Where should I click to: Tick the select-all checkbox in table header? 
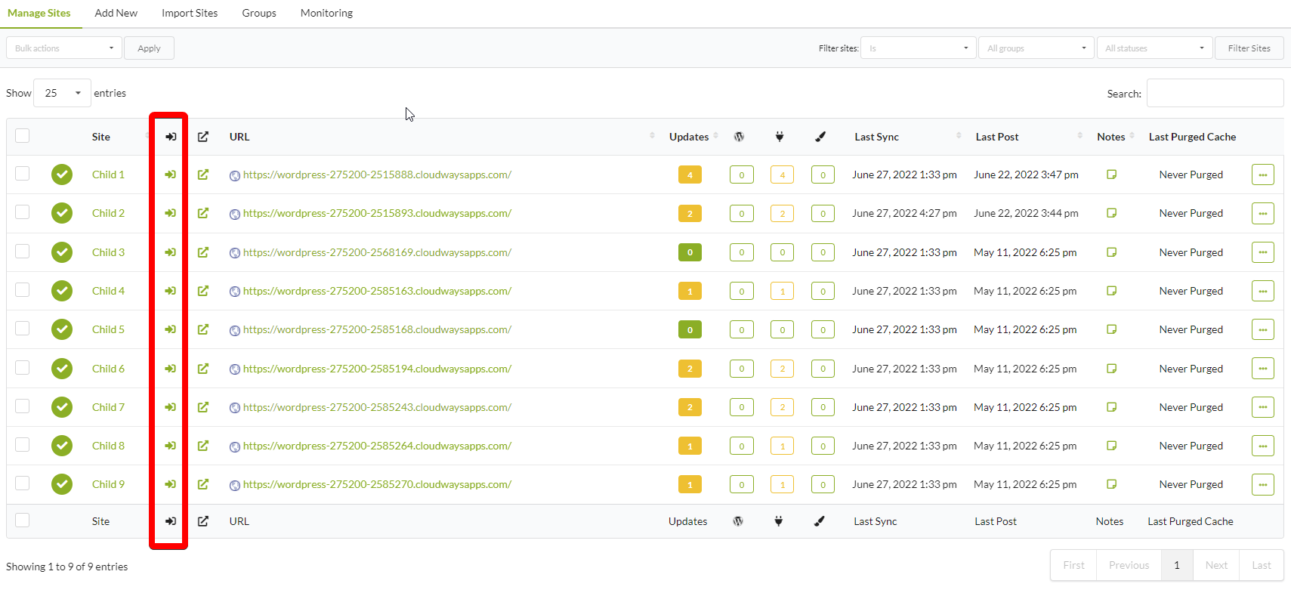pos(23,135)
